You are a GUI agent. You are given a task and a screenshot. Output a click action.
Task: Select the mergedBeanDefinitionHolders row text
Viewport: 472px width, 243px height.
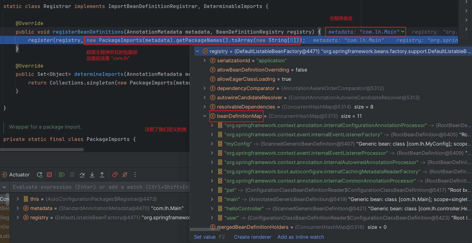302,227
